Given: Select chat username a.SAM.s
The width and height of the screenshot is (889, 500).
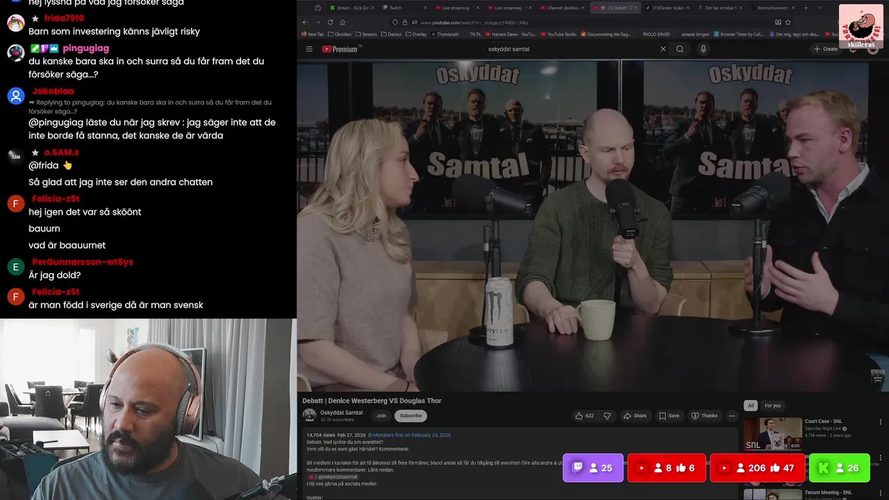Looking at the screenshot, I should pos(61,153).
